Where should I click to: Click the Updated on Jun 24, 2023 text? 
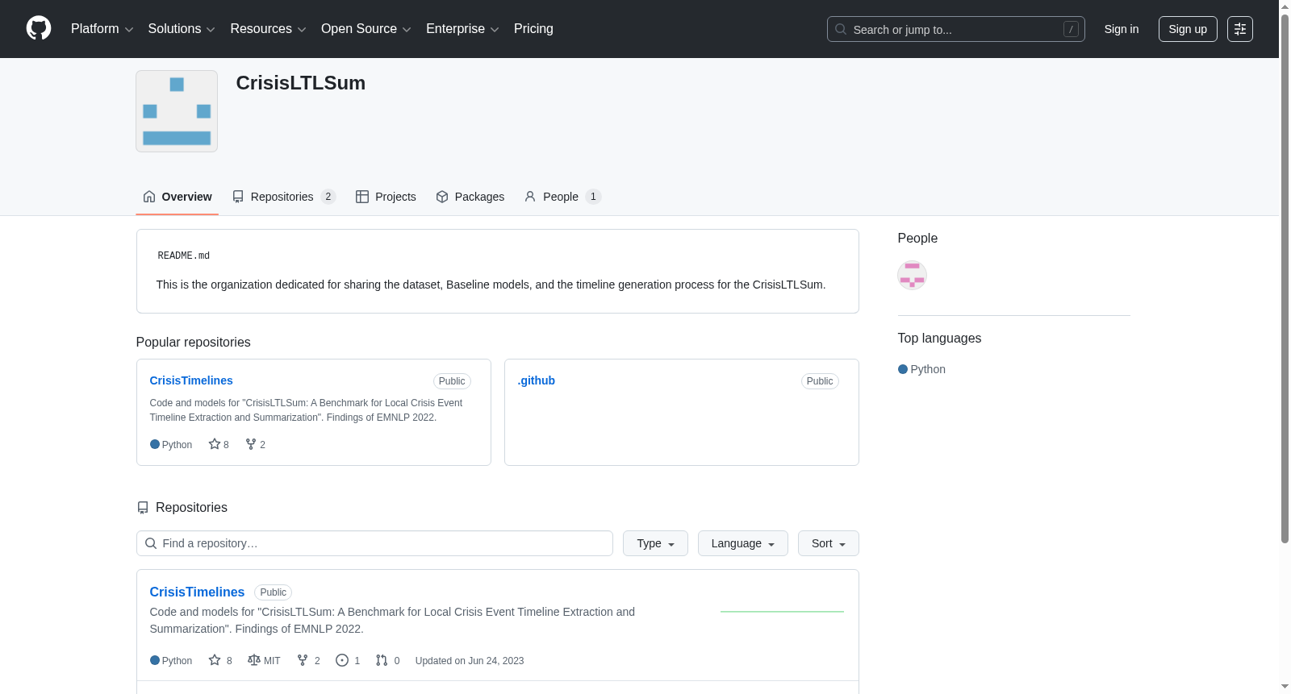(x=470, y=661)
